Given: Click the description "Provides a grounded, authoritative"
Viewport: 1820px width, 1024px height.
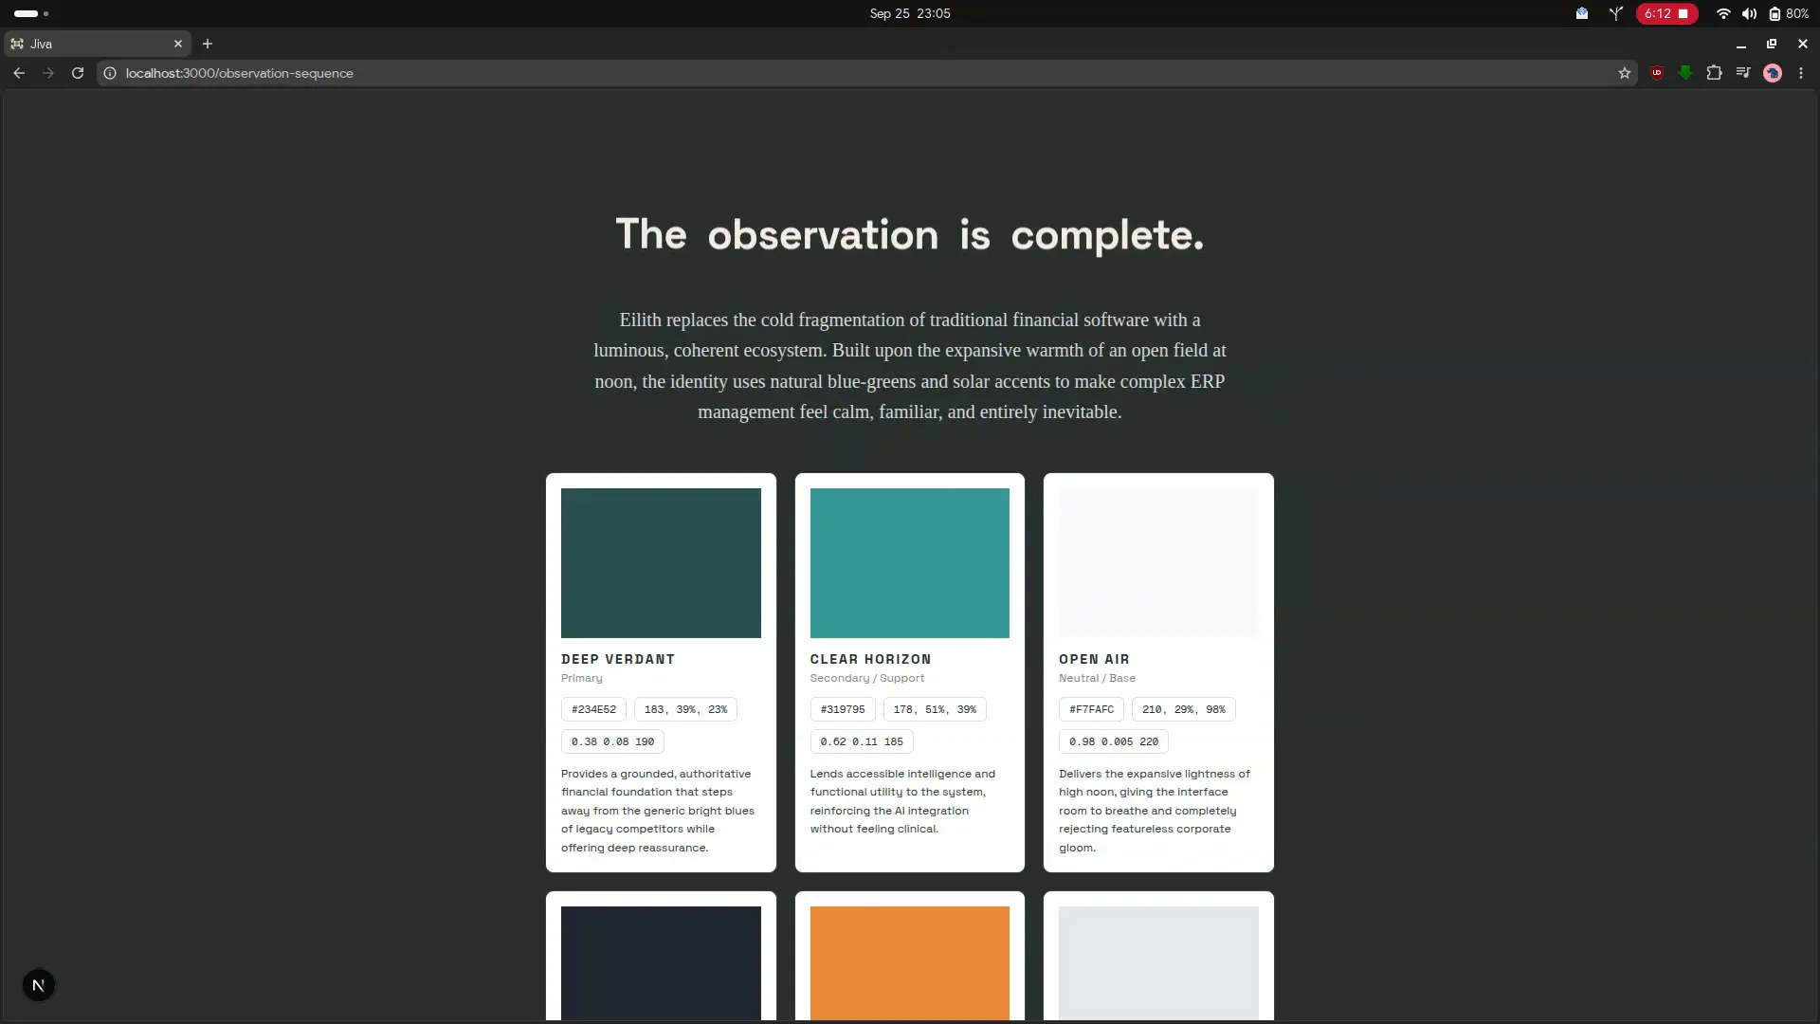Looking at the screenshot, I should click(658, 811).
